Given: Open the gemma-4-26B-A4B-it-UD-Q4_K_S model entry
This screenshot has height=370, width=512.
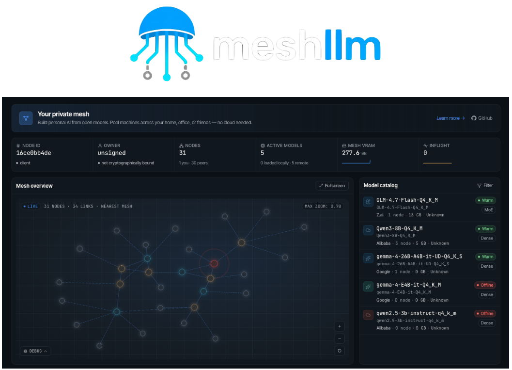Looking at the screenshot, I should pos(429,264).
